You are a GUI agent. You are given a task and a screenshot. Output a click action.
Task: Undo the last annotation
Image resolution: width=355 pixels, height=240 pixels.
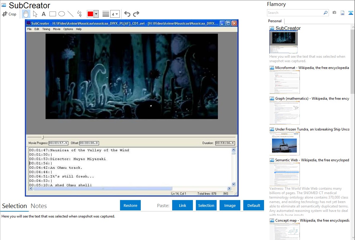(x=127, y=14)
